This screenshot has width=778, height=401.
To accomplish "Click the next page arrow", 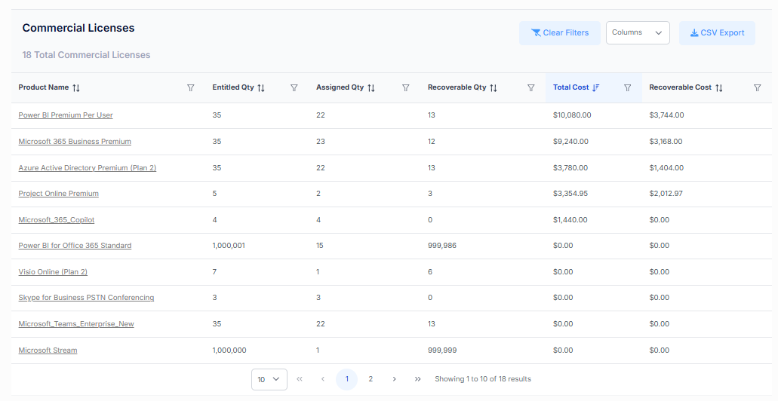I will pyautogui.click(x=394, y=379).
